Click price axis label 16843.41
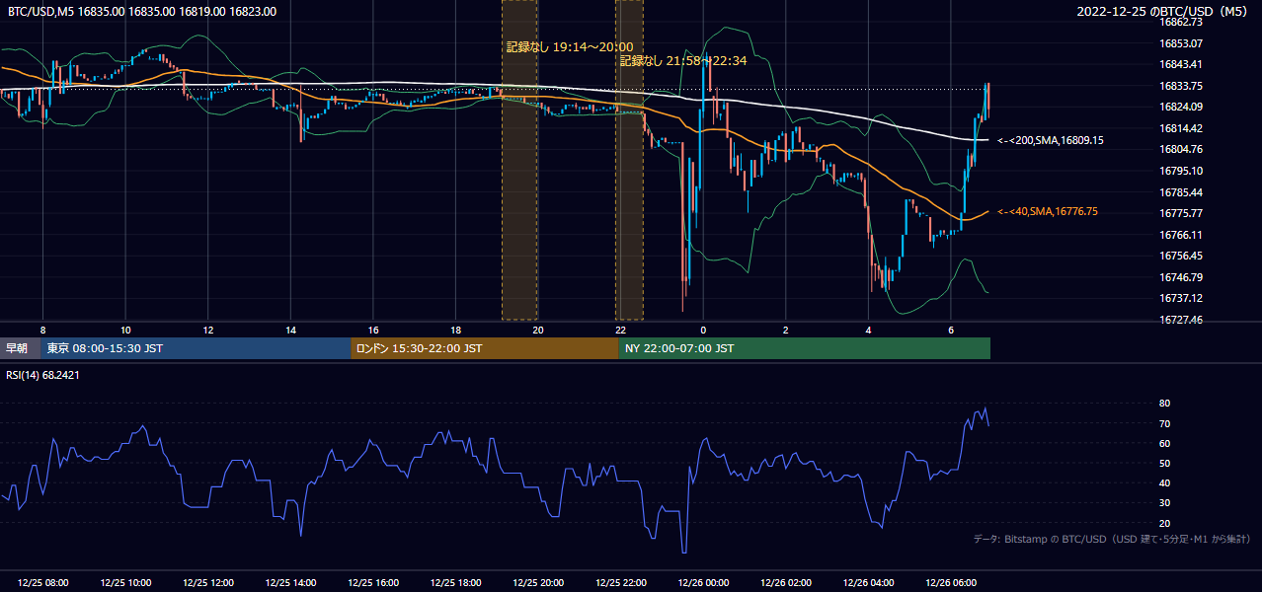Viewport: 1262px width, 592px height. [x=1181, y=65]
